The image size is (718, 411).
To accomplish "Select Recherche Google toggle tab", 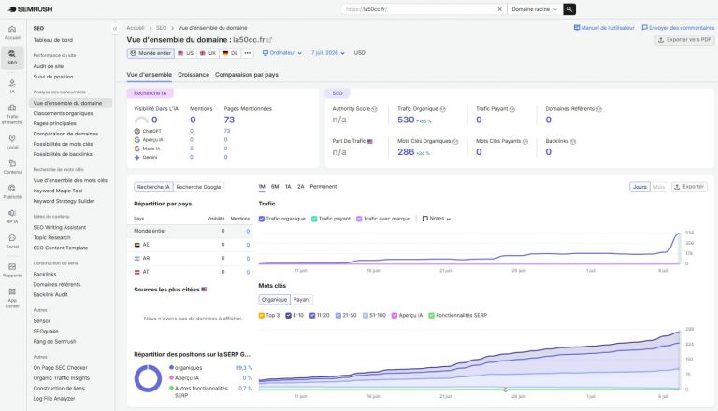I will pos(198,187).
